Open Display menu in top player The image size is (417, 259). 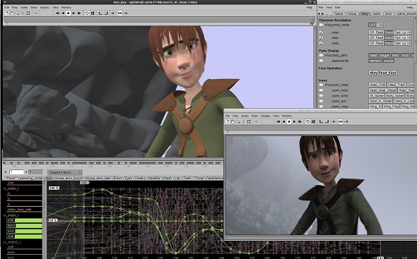(x=45, y=8)
